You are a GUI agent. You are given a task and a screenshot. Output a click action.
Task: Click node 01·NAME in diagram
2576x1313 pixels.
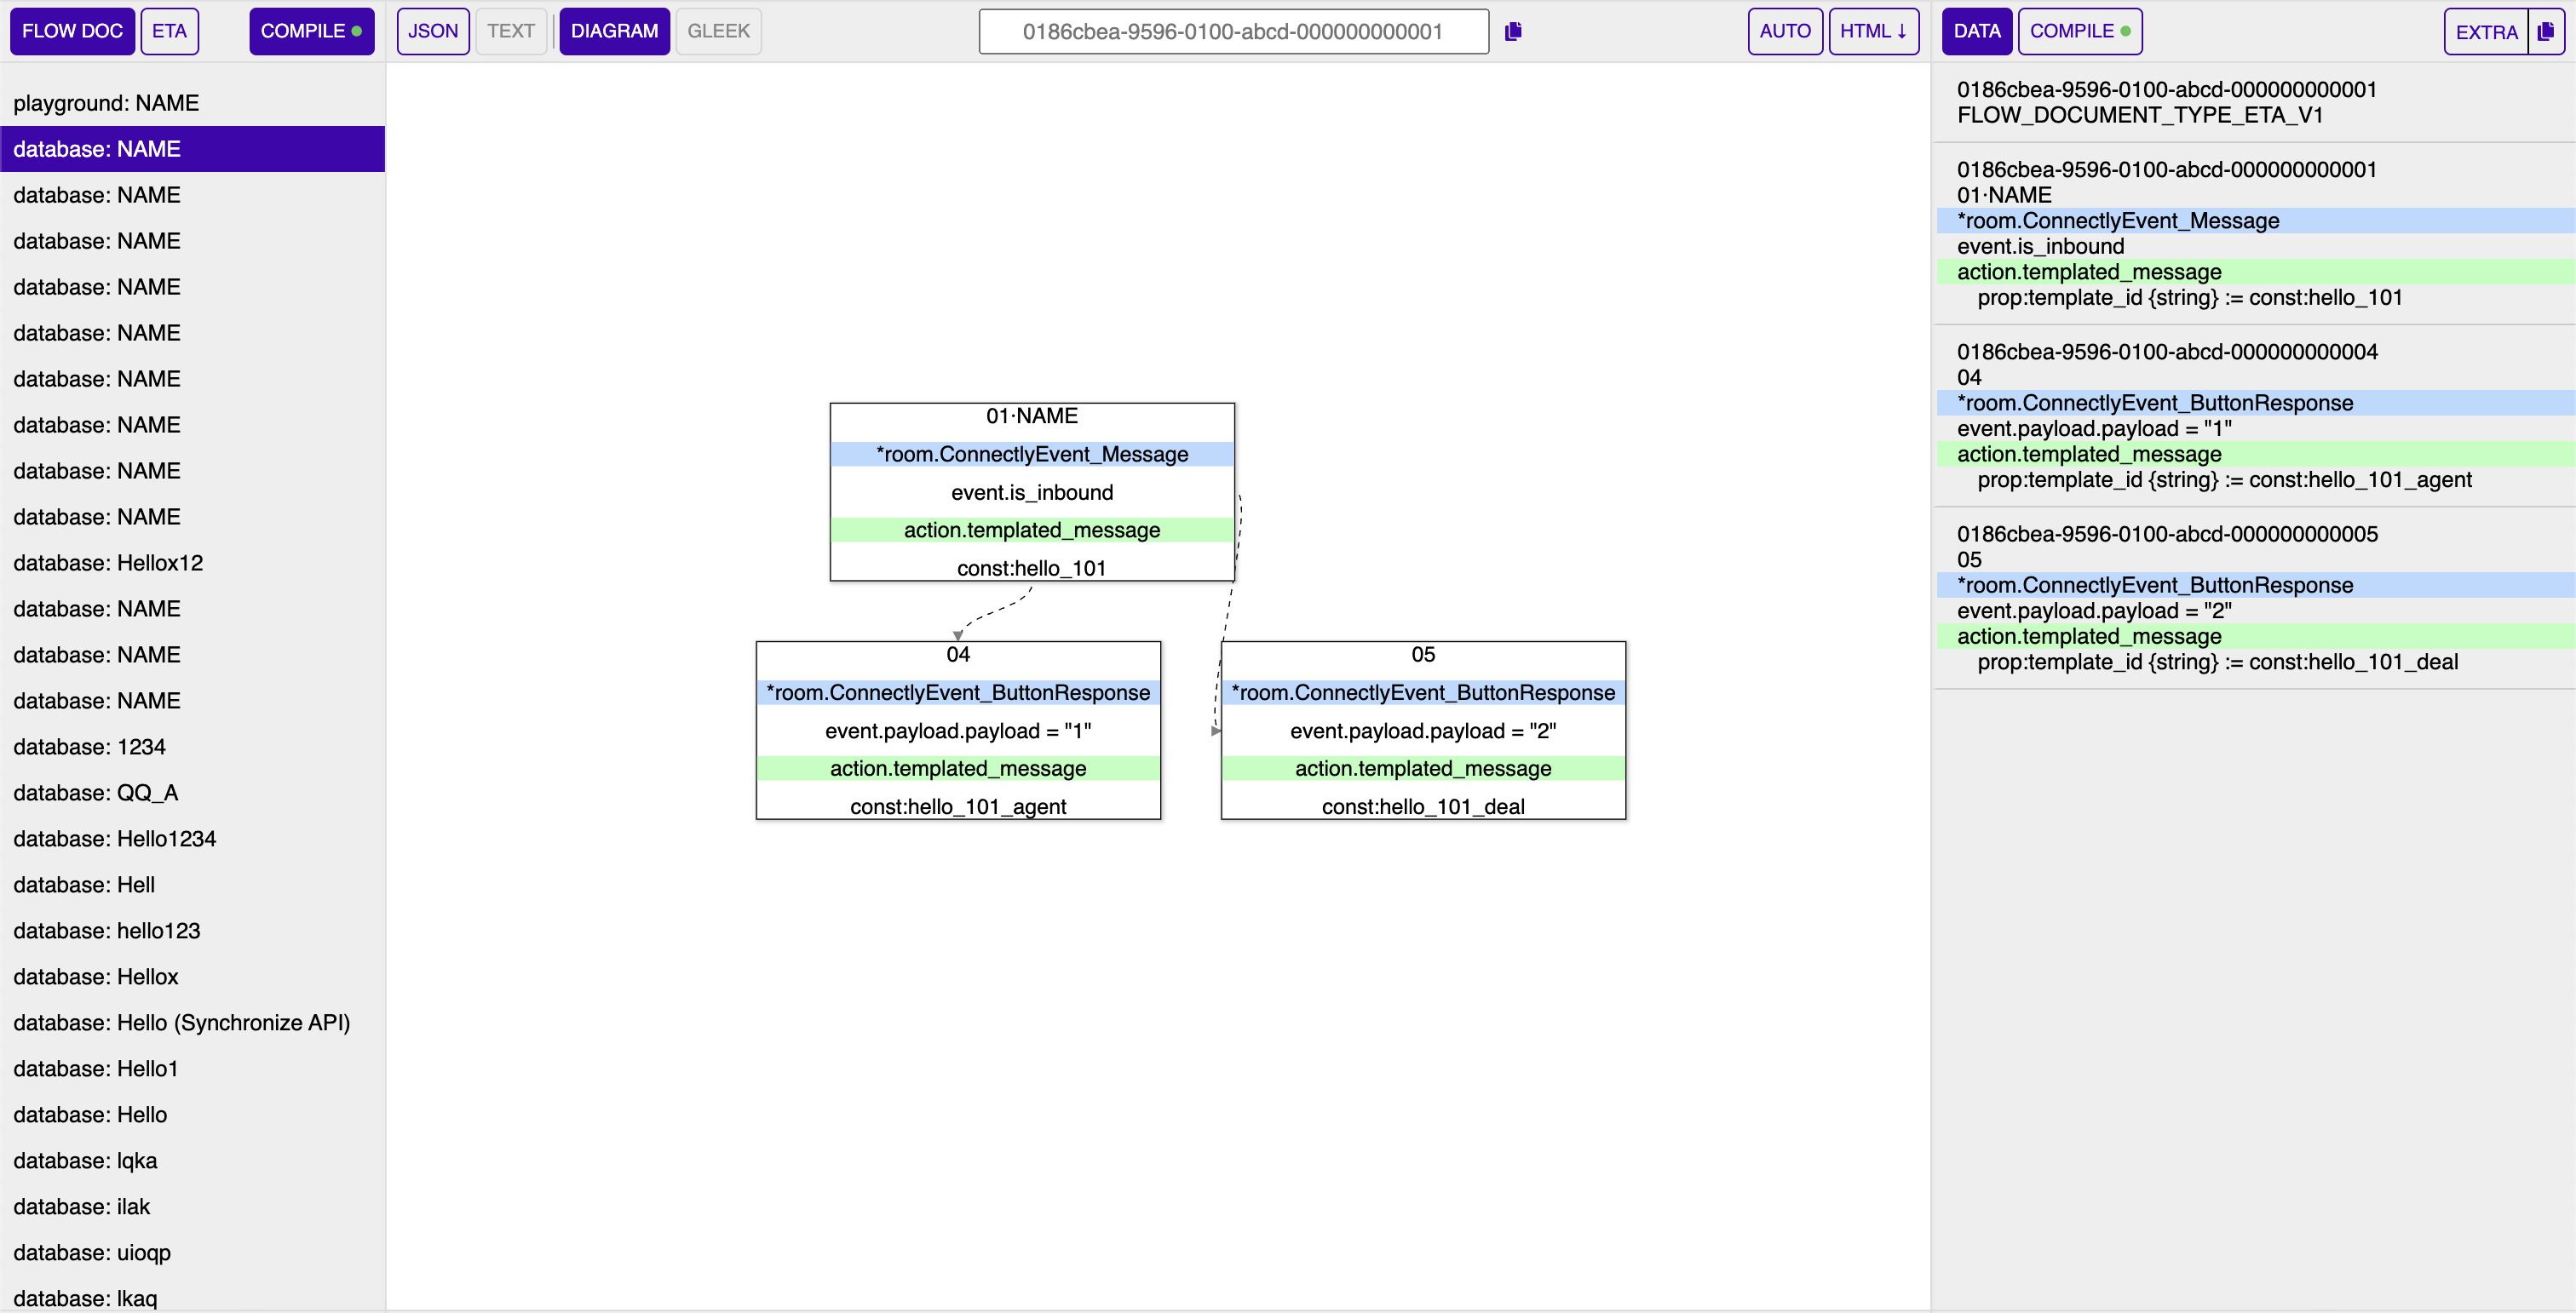coord(1028,417)
